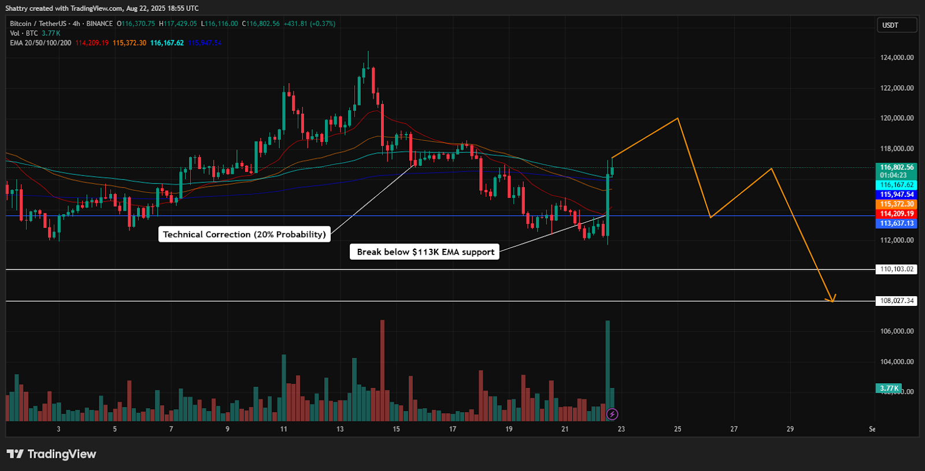Click the purple lightning bolt event icon

click(x=612, y=414)
